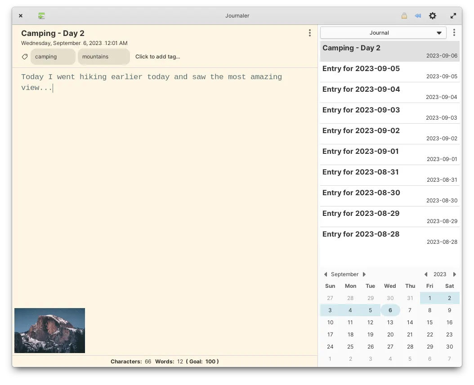Enter fullscreen with the expand arrows icon
Screen dimensions: 474x385
(453, 15)
